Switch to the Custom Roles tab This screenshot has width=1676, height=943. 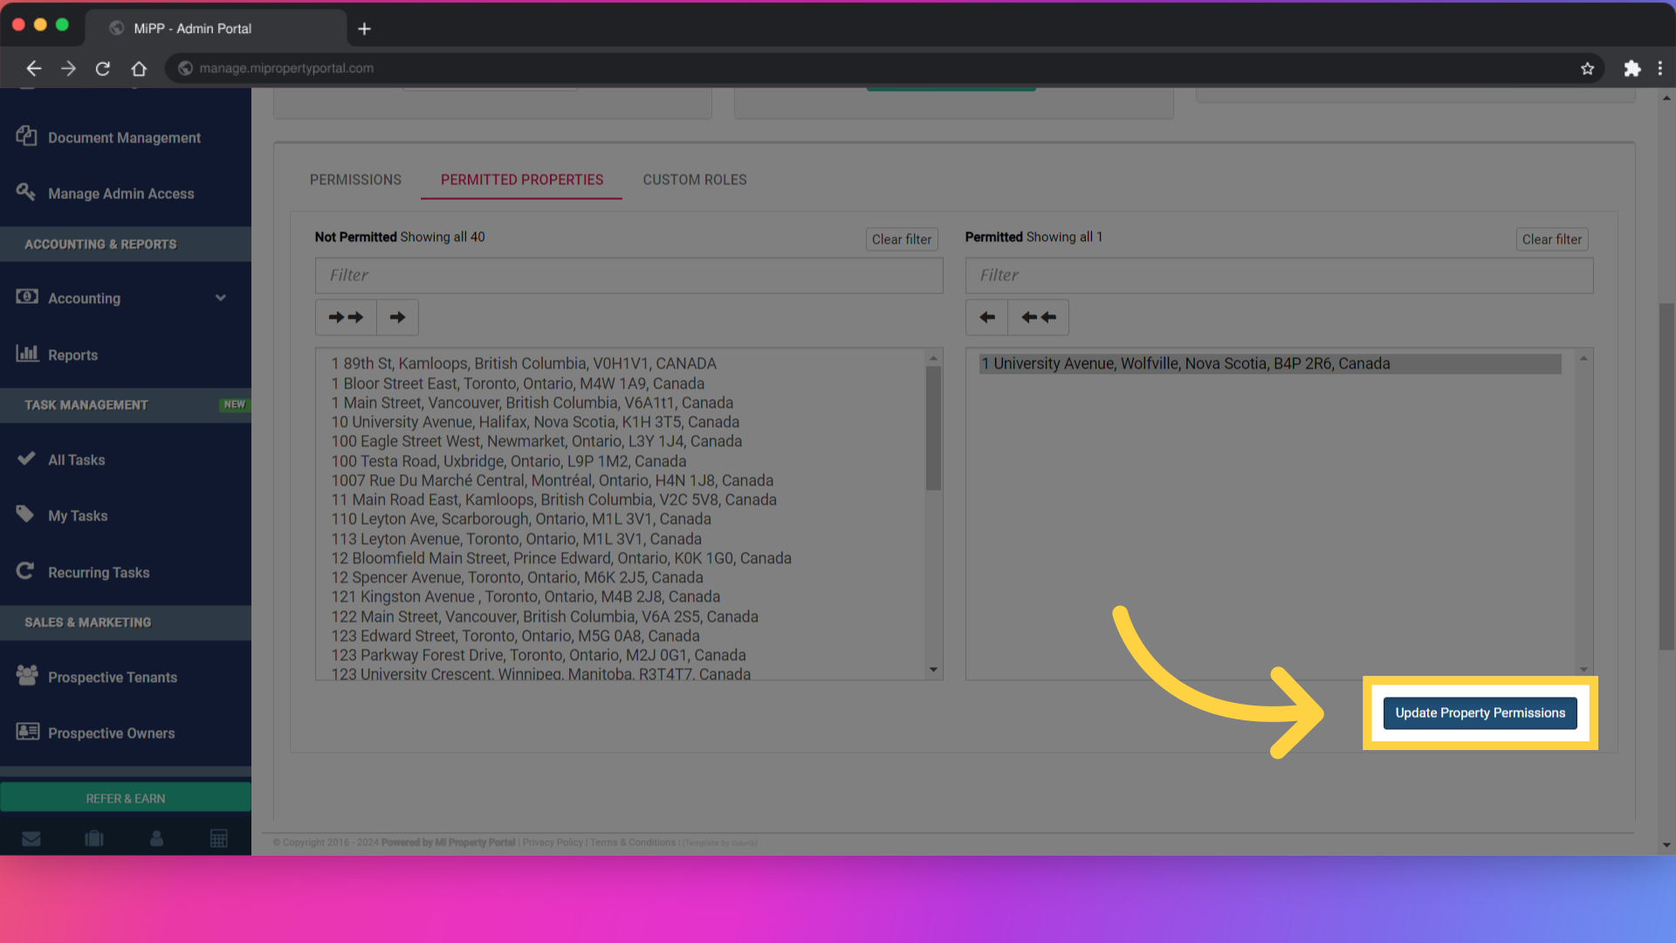[694, 180]
